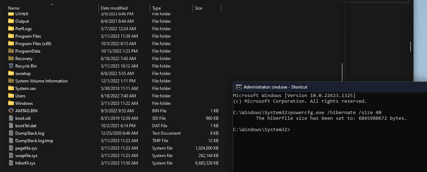The width and height of the screenshot is (427, 172).
Task: Click the 'TMP File' type cell
Action: (160, 141)
